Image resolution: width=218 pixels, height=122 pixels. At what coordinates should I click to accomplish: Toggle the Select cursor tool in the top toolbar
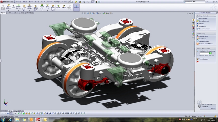tap(92, 2)
